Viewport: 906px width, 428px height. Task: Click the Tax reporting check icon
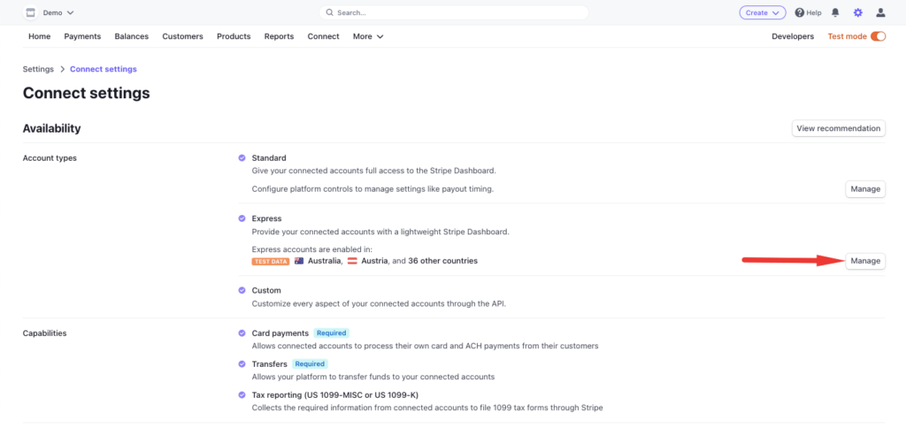(x=242, y=395)
